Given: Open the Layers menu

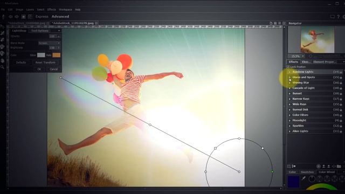Looking at the screenshot, I should coord(30,10).
